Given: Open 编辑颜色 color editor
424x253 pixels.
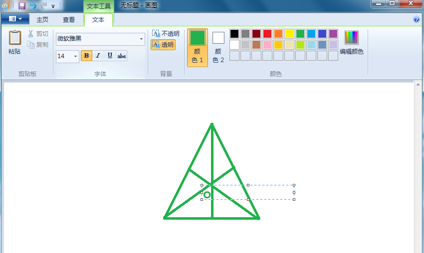Looking at the screenshot, I should [351, 43].
